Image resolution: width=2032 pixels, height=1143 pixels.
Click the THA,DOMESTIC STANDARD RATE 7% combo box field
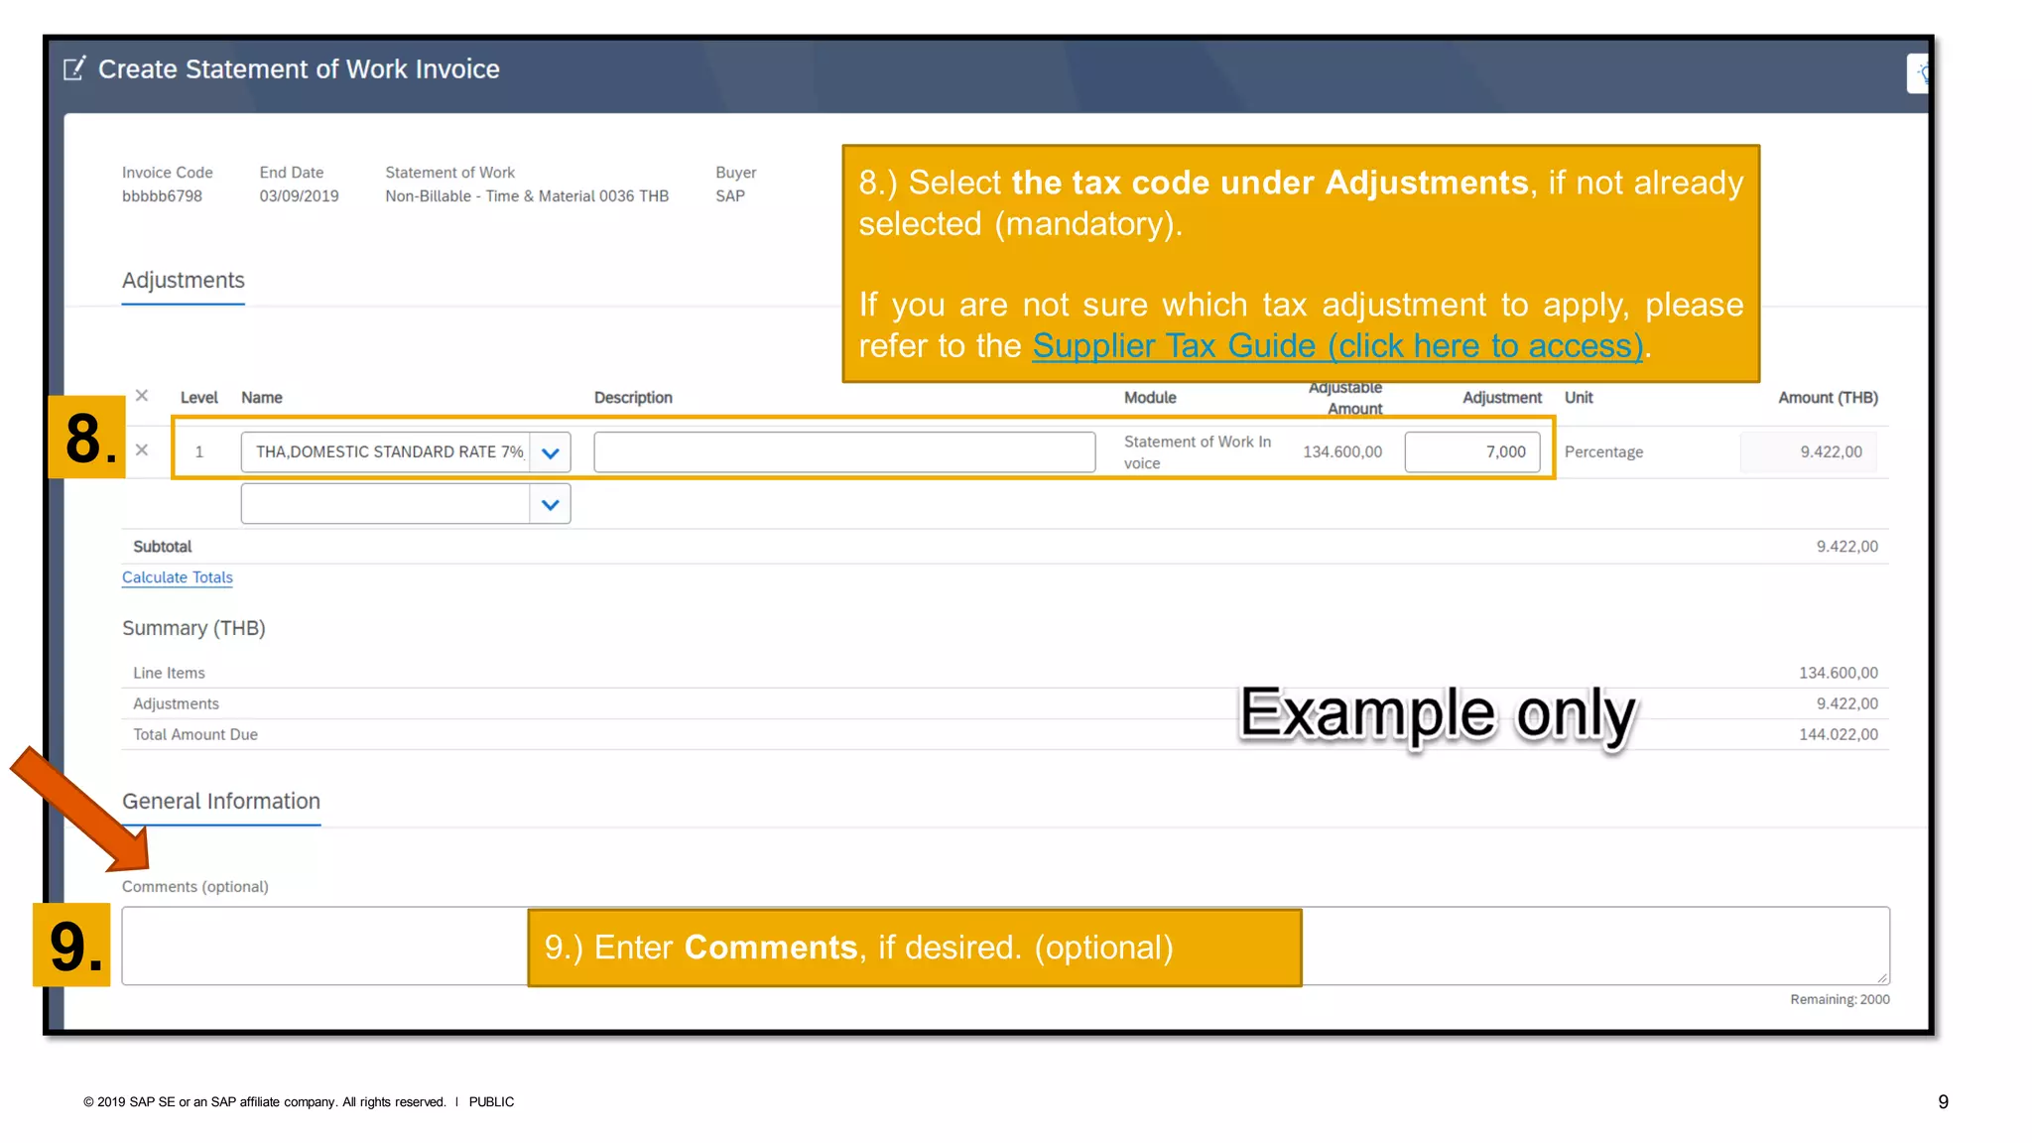pos(387,452)
